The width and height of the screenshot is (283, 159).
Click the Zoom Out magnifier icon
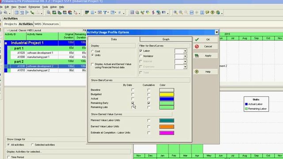(x=181, y=12)
